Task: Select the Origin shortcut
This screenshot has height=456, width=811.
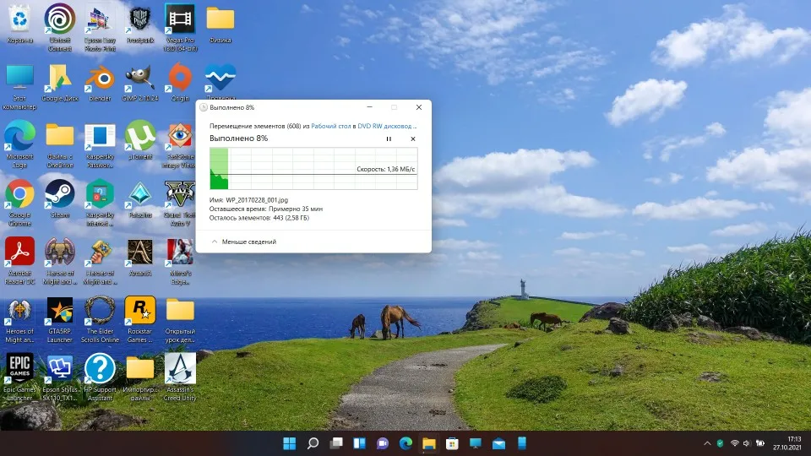Action: (x=180, y=83)
